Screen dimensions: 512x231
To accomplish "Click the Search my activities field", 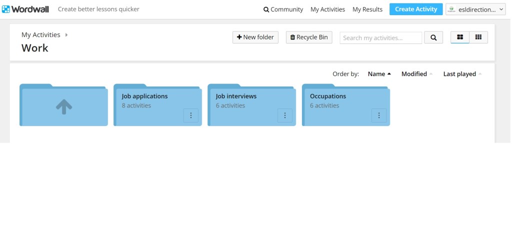I will tap(380, 38).
